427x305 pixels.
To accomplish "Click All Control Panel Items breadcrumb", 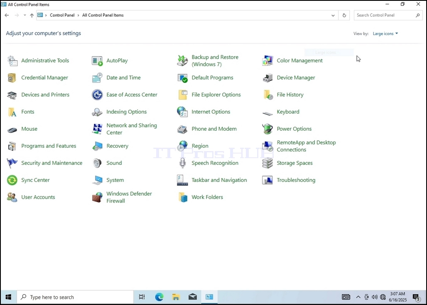I will 103,15.
